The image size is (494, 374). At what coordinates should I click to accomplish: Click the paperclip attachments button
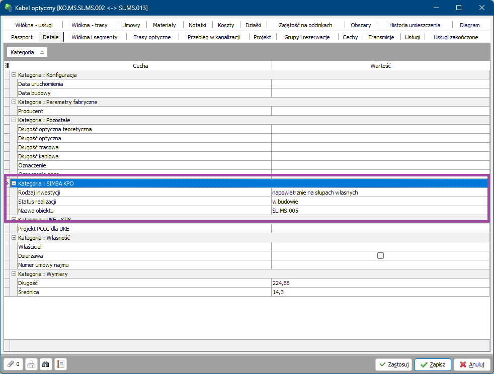point(13,364)
